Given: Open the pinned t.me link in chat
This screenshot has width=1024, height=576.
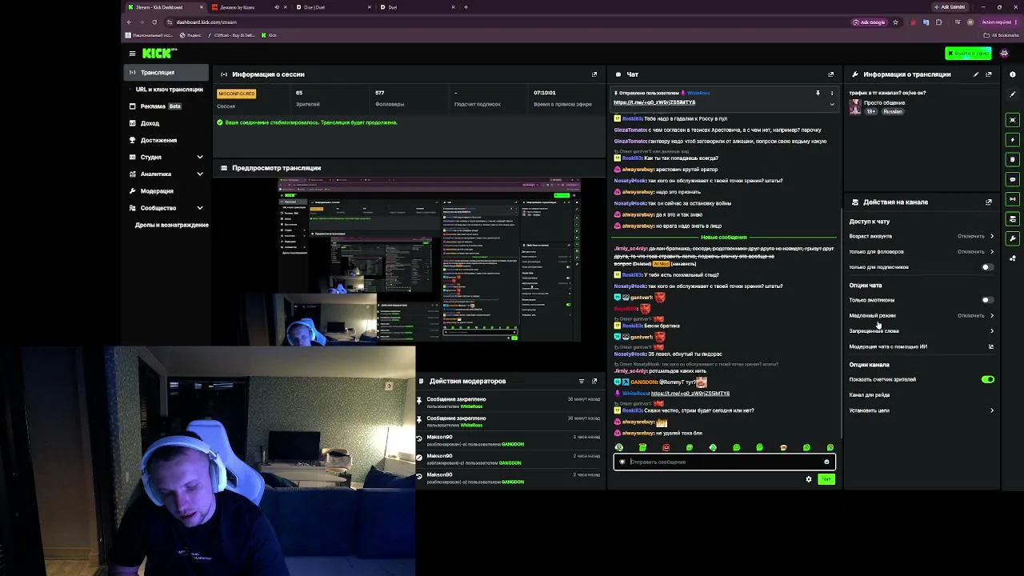Looking at the screenshot, I should point(654,102).
